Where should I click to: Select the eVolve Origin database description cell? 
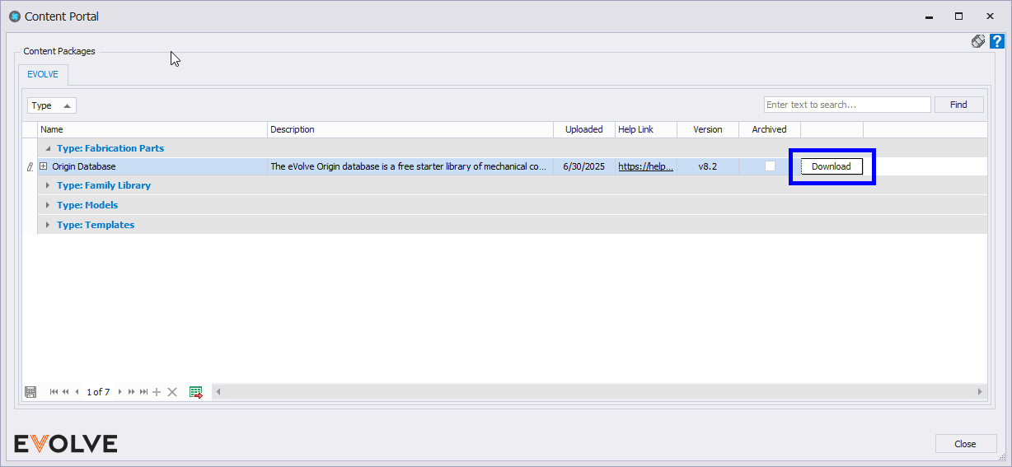[410, 166]
